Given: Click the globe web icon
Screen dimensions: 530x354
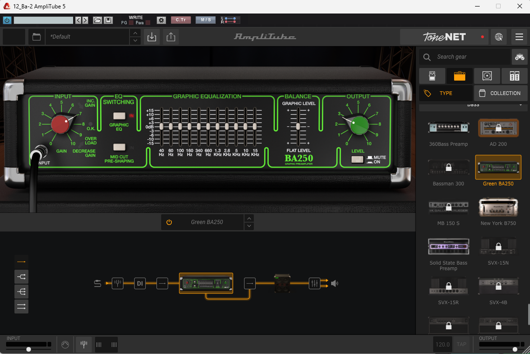Looking at the screenshot, I should coord(499,37).
